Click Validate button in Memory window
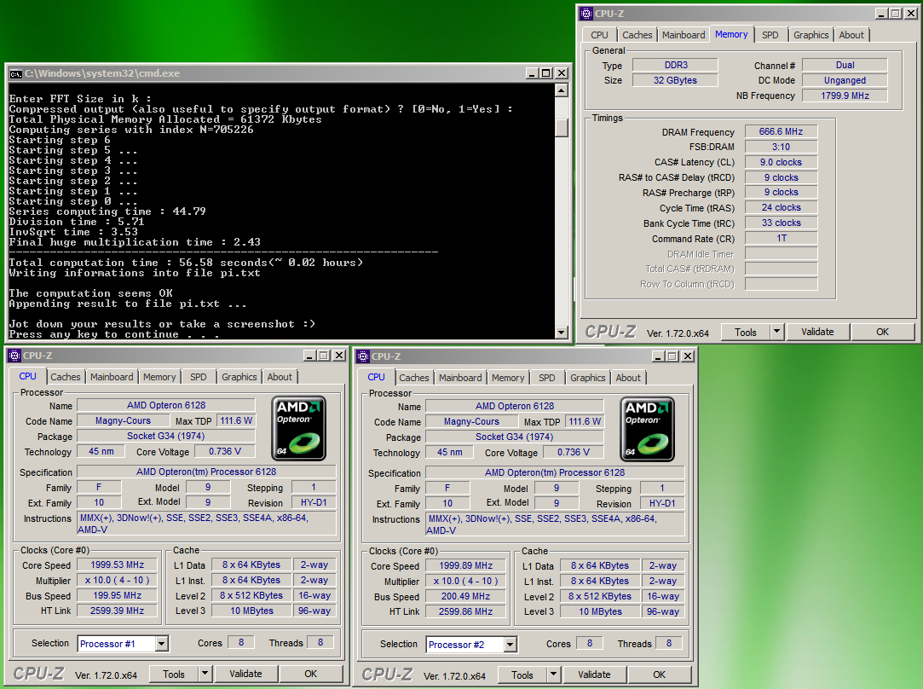This screenshot has height=689, width=923. [817, 332]
